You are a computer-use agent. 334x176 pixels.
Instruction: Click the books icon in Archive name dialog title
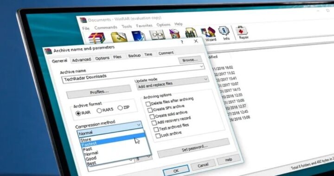[48, 51]
